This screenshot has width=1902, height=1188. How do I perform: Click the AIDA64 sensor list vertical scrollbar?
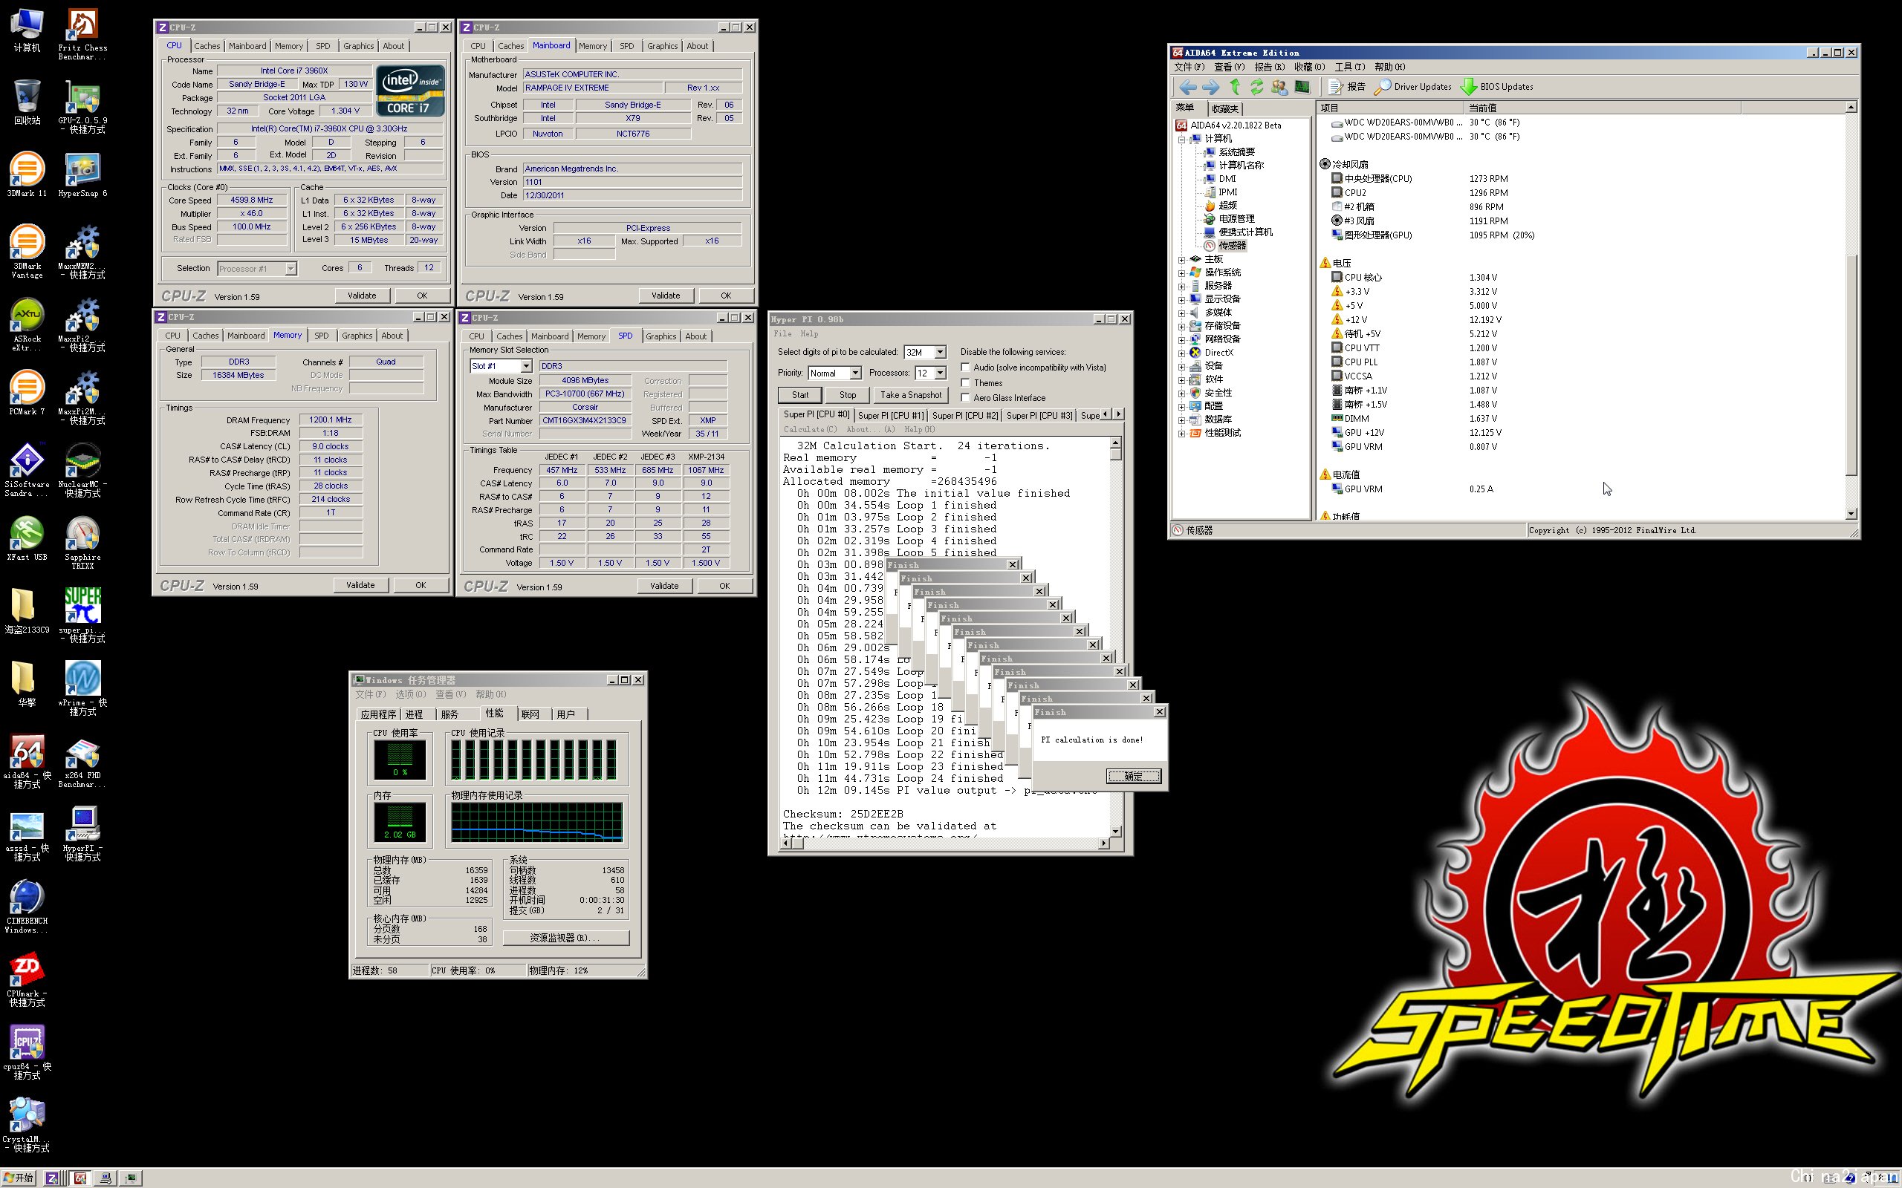click(x=1850, y=310)
